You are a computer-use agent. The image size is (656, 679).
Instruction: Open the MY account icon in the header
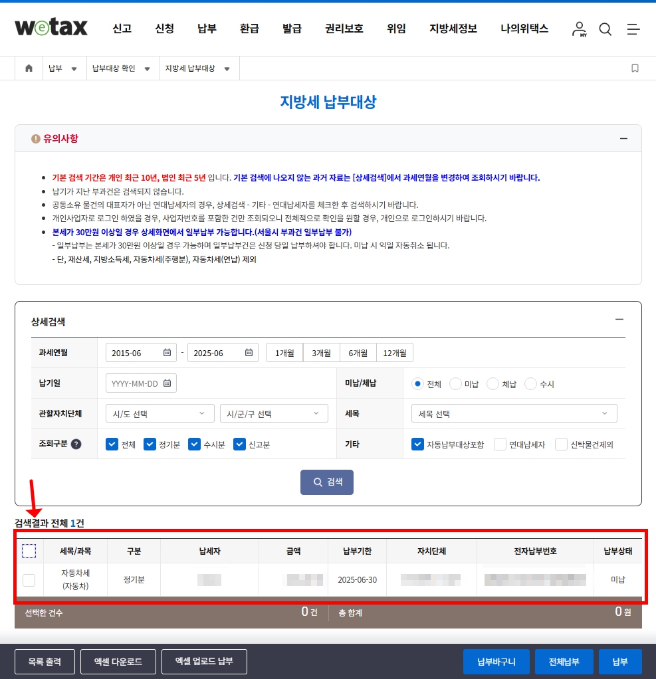(x=579, y=29)
